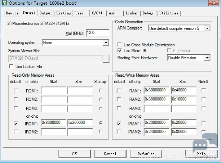Toggle the IRAM1 default checkbox

pyautogui.click(x=119, y=123)
